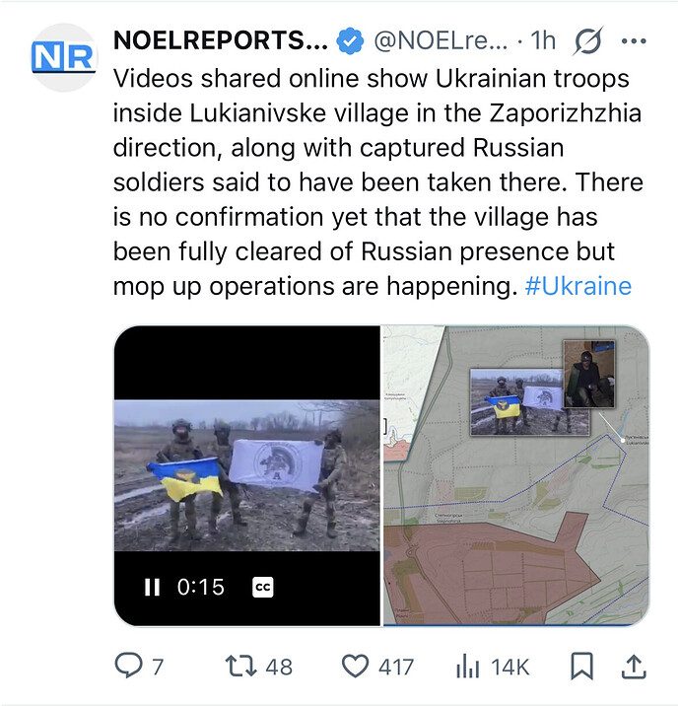Repost using the retweet arrows icon
The height and width of the screenshot is (706, 680).
pos(240,668)
